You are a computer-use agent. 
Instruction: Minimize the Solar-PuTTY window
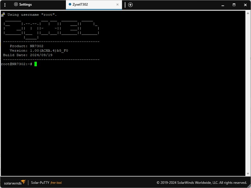point(223,5)
